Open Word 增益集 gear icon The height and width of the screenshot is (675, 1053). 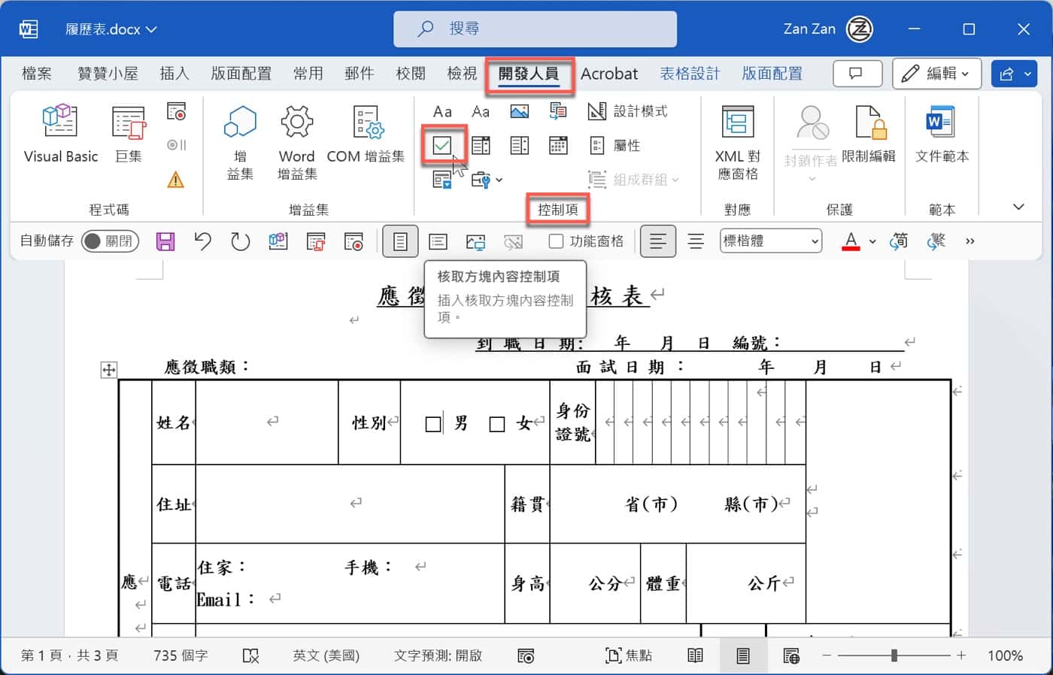coord(296,143)
